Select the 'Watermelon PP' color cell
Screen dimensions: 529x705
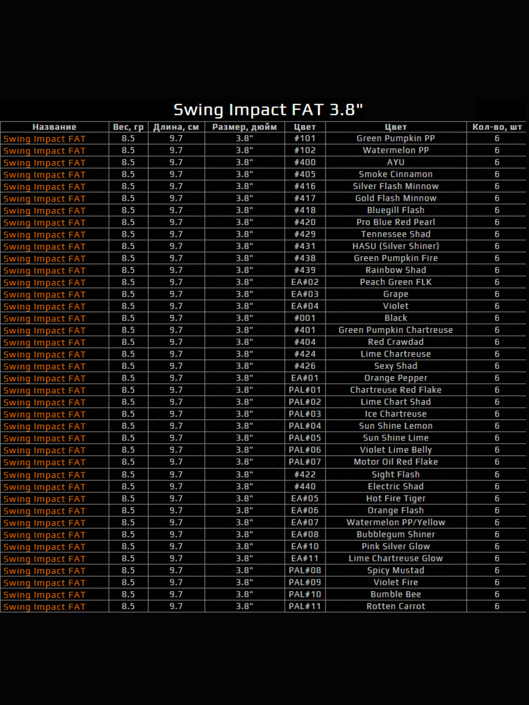pyautogui.click(x=396, y=150)
